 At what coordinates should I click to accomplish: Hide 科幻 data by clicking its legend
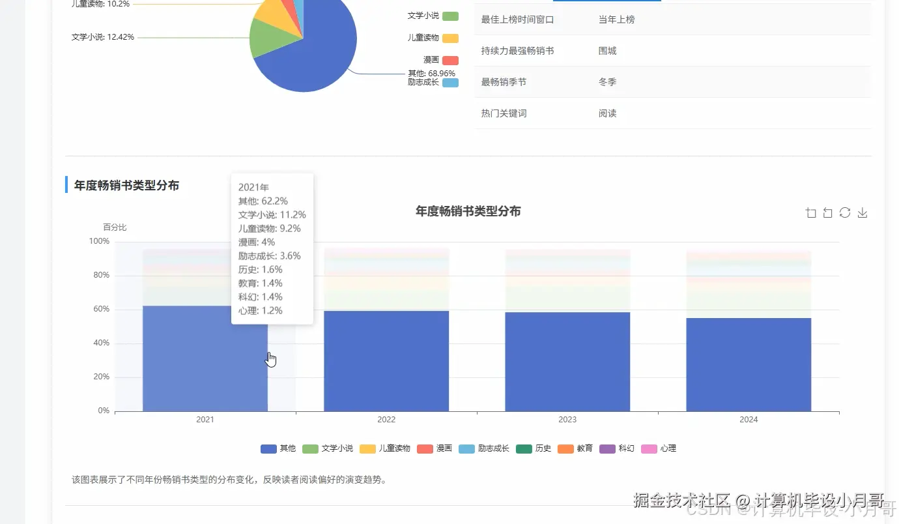(616, 448)
